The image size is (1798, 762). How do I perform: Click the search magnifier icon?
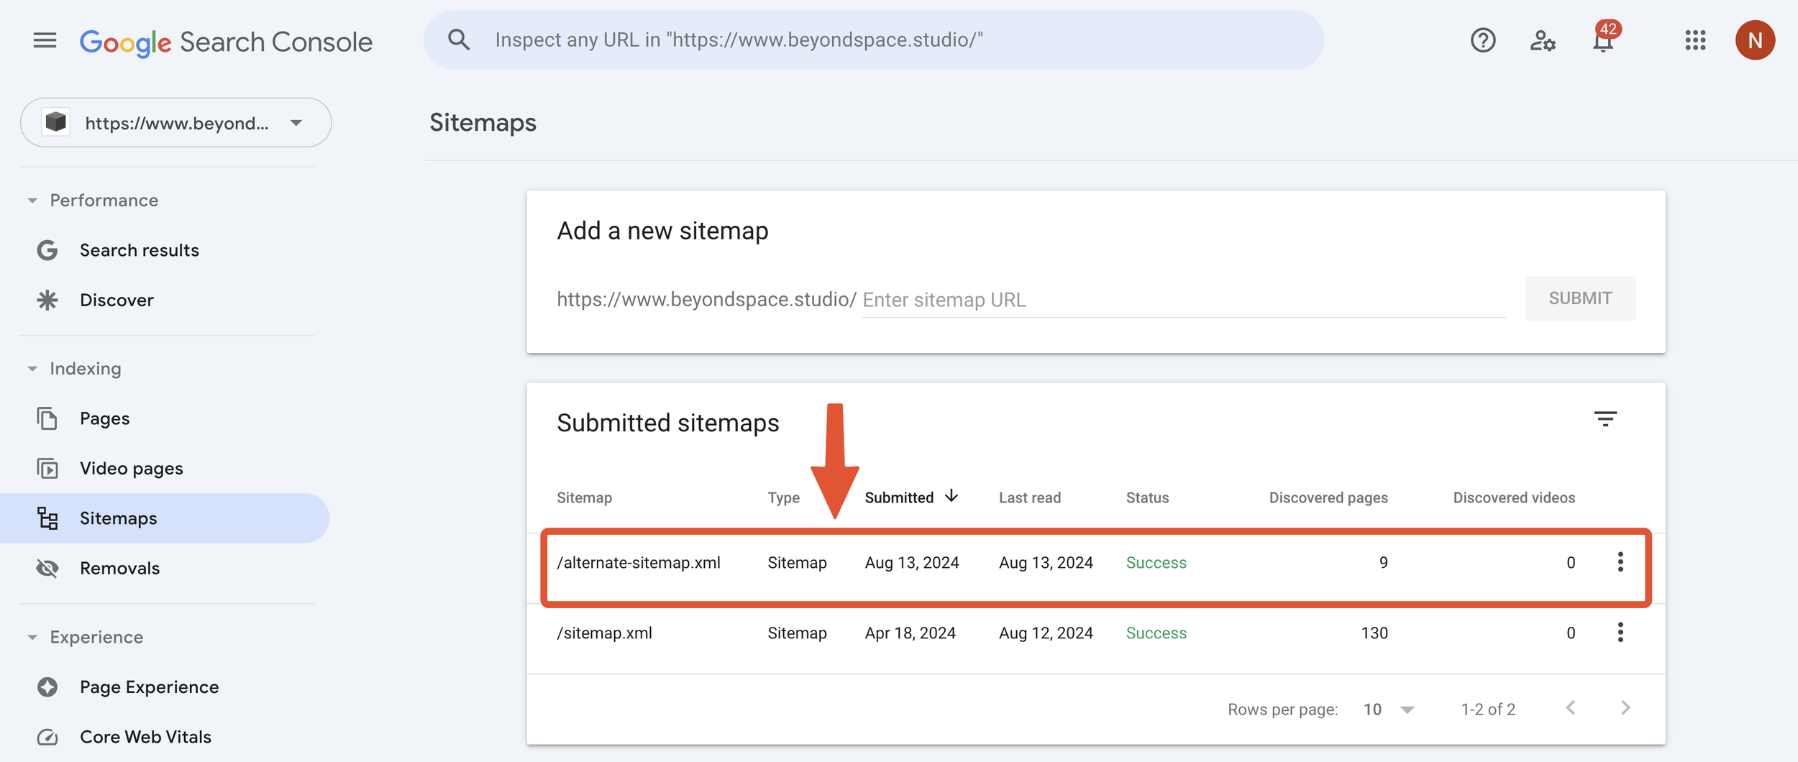tap(459, 40)
